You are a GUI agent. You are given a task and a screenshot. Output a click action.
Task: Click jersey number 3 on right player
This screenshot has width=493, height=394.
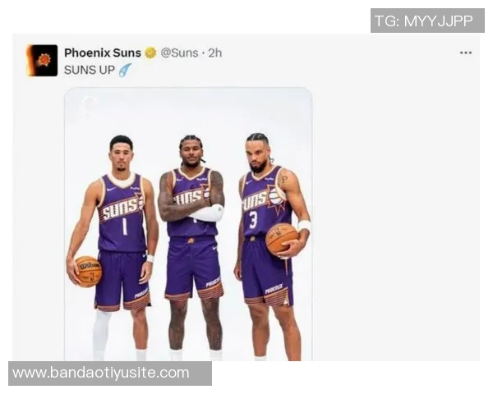coord(253,220)
